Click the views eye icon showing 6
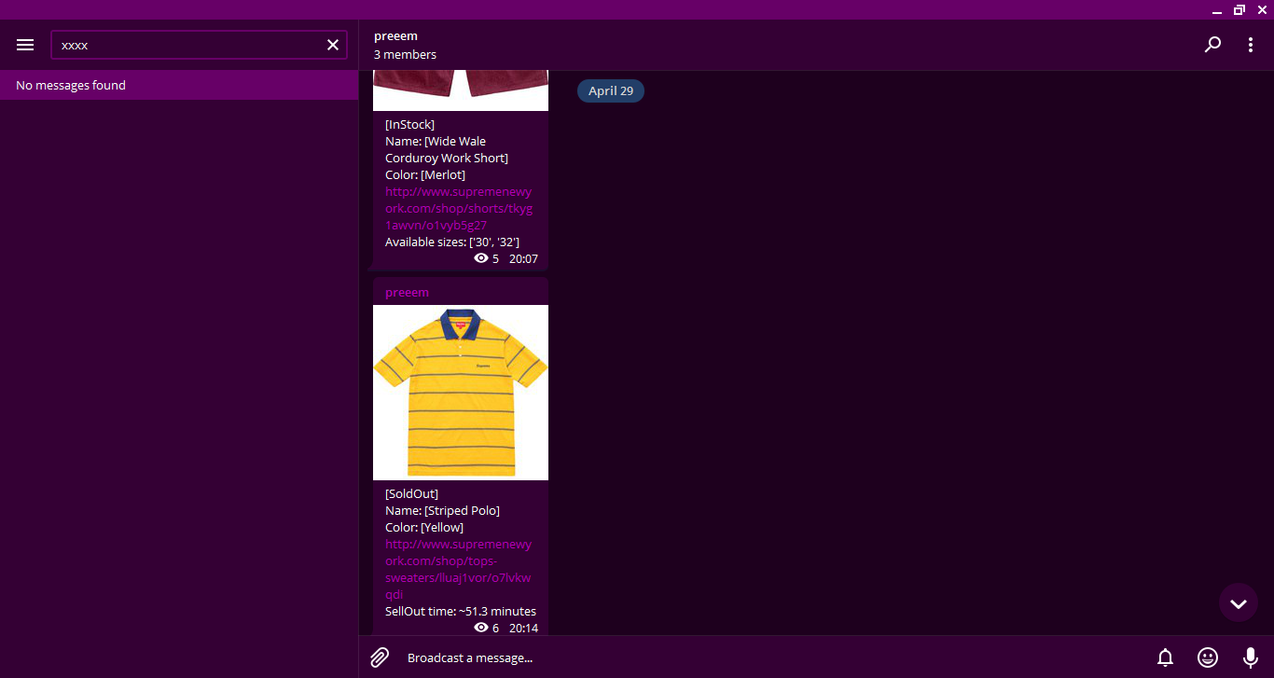 click(481, 628)
